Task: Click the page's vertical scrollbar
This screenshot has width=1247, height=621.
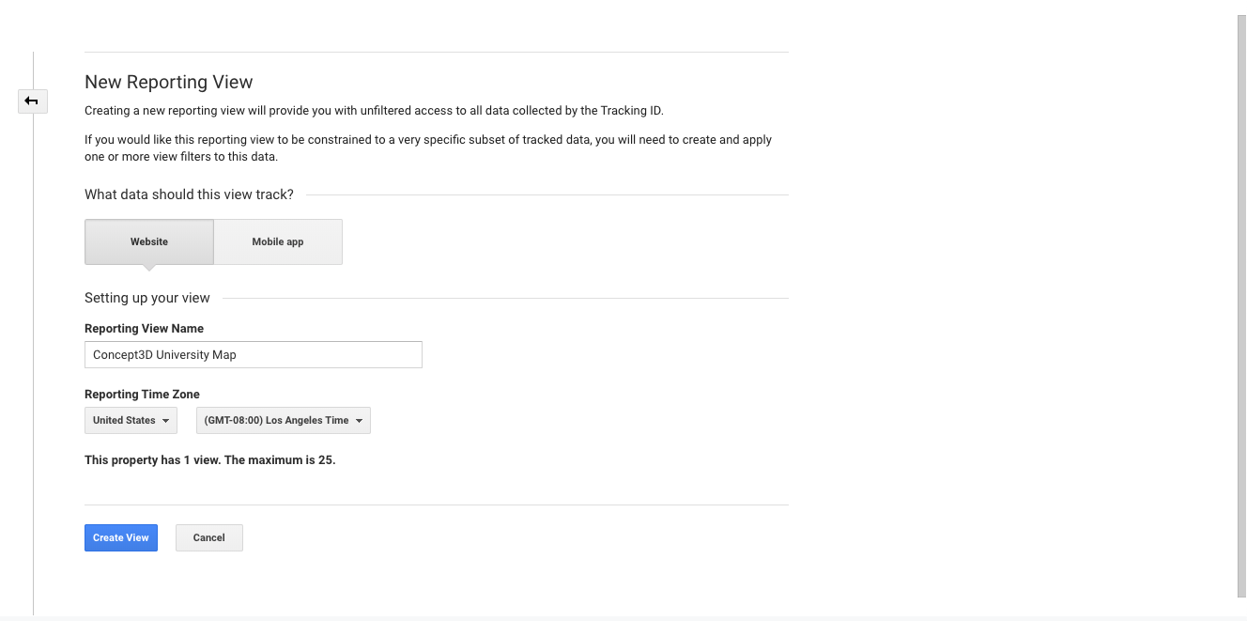Action: tap(1242, 305)
